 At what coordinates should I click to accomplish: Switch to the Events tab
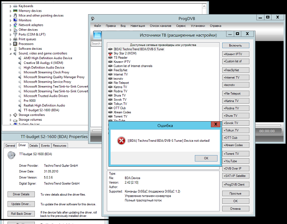pos(45,145)
